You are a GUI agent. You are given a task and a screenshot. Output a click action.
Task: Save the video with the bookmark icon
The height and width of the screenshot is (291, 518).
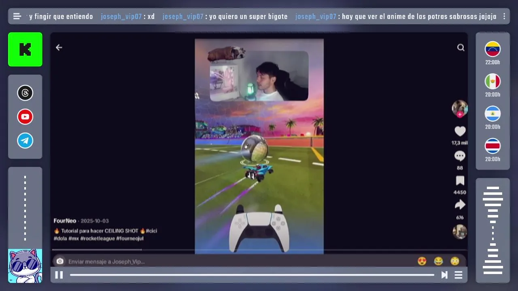coord(460,181)
